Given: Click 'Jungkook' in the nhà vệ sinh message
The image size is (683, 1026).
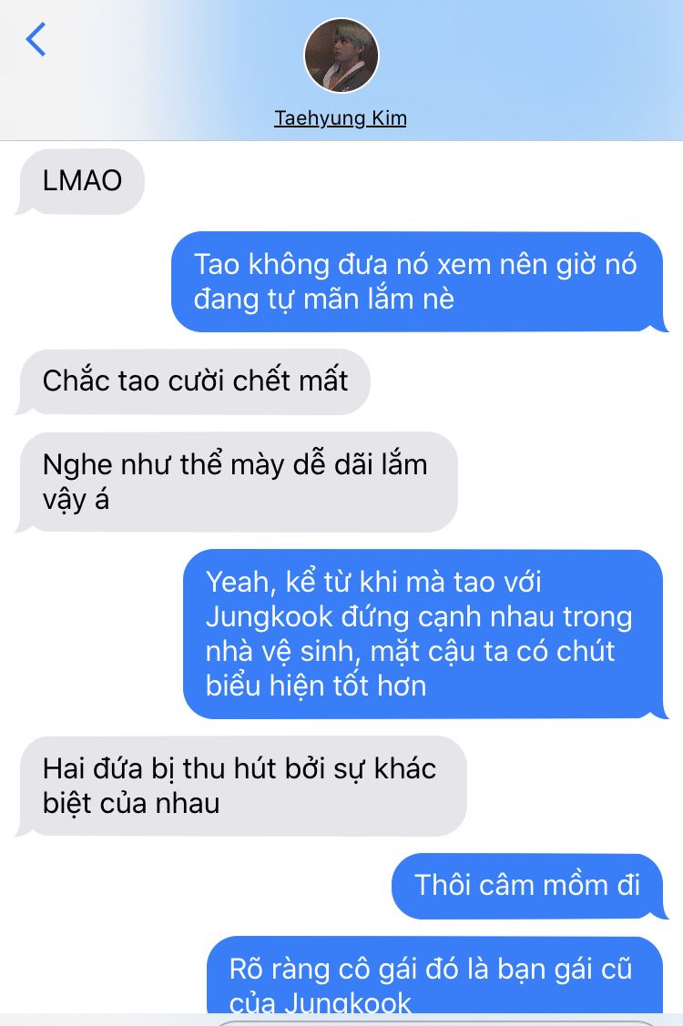Looking at the screenshot, I should 270,617.
